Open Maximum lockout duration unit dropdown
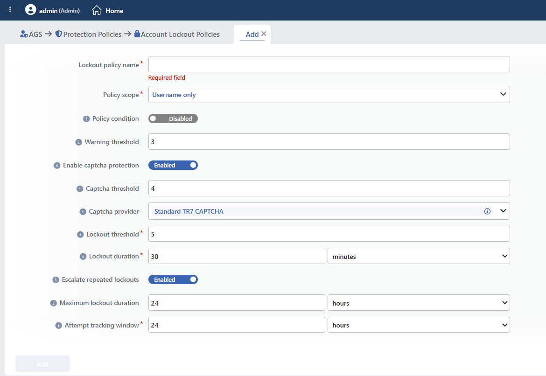This screenshot has width=546, height=376. pyautogui.click(x=419, y=303)
